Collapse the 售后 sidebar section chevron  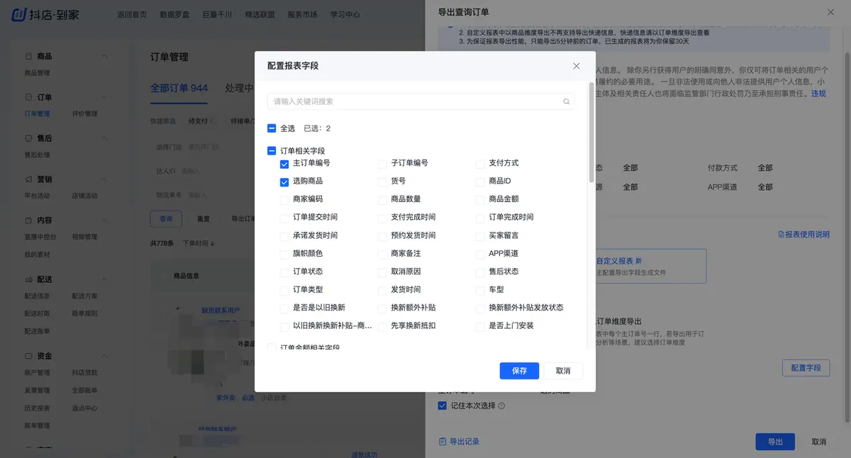click(x=104, y=138)
